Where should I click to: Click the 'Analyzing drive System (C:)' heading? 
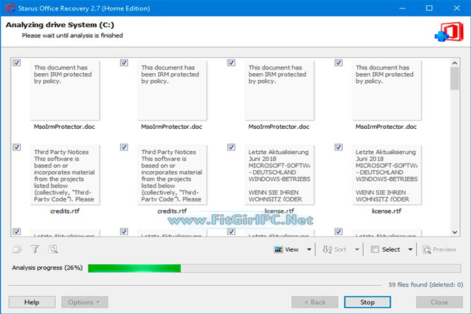(60, 25)
